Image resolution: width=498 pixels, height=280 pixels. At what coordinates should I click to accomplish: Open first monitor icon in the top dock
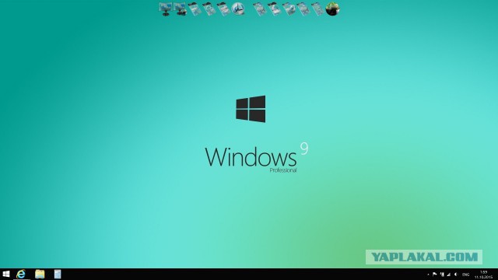[x=166, y=9]
